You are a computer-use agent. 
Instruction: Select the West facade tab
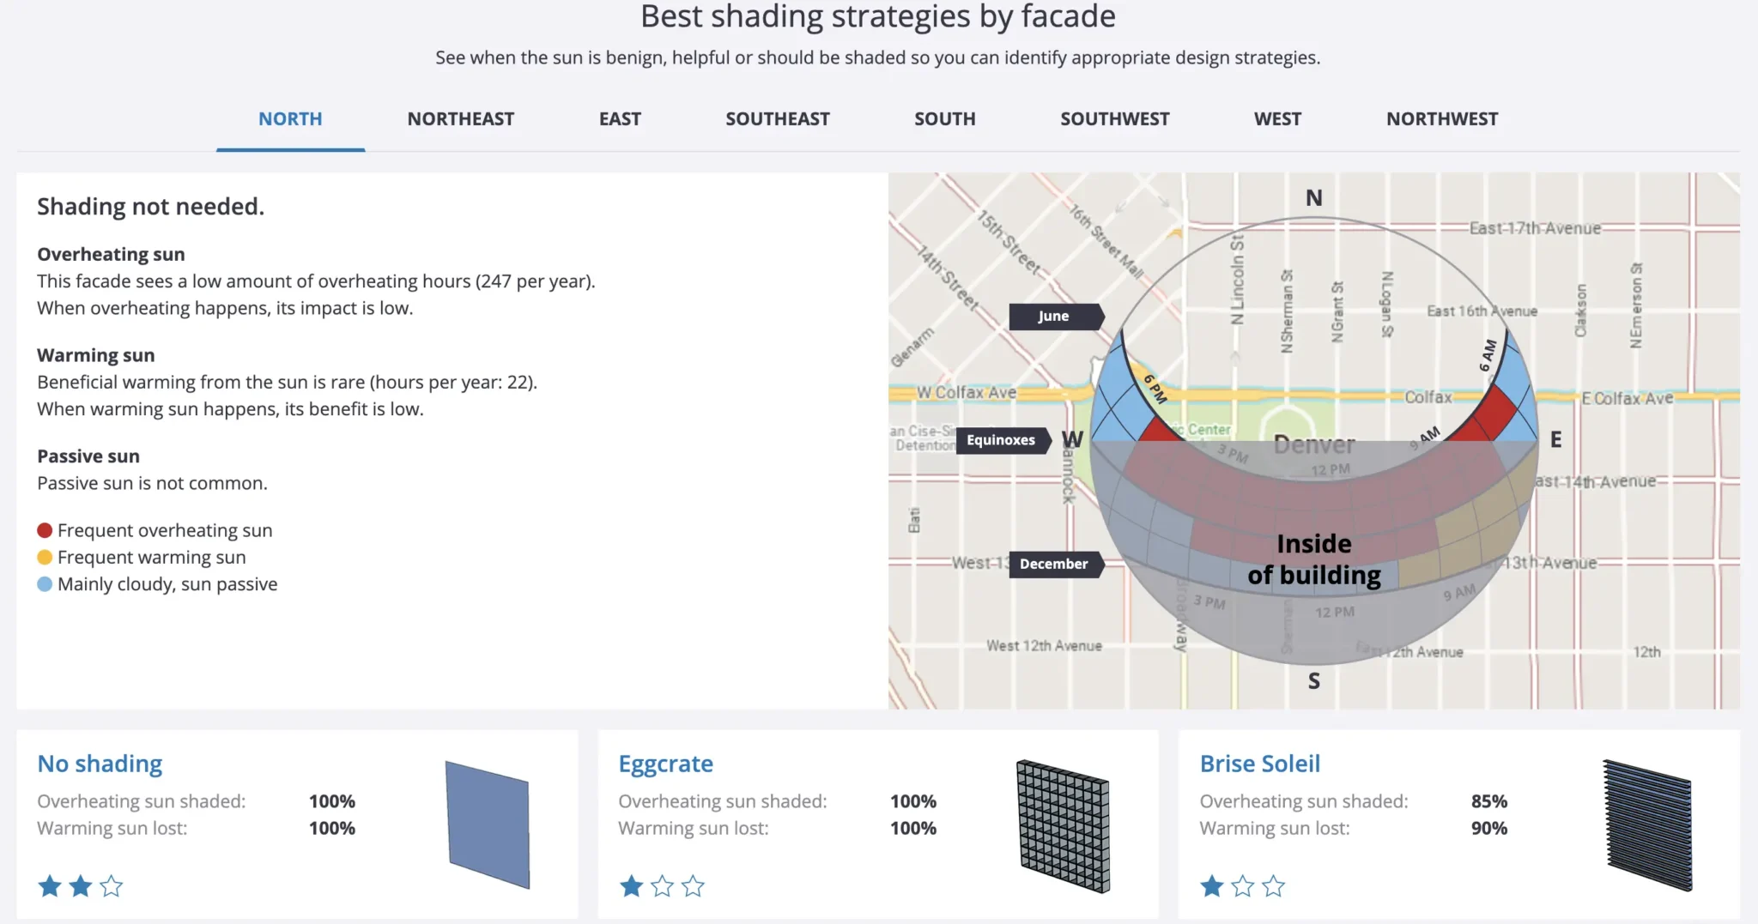click(x=1277, y=119)
